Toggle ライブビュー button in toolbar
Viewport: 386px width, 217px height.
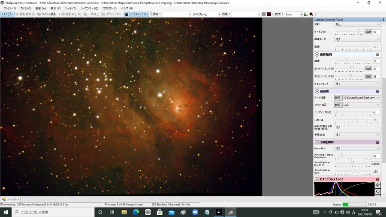(7, 14)
